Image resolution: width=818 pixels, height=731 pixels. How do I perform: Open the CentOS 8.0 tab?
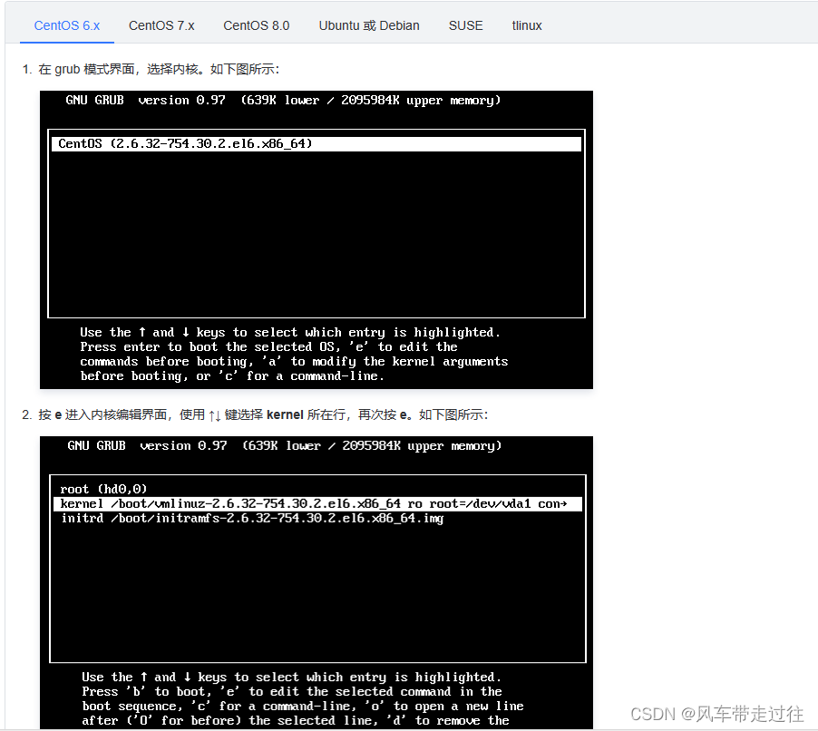(256, 25)
